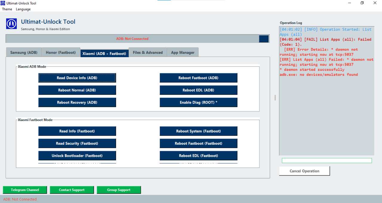This screenshot has width=382, height=203.
Task: Click Read Security (Fastboot)
Action: coord(77,143)
